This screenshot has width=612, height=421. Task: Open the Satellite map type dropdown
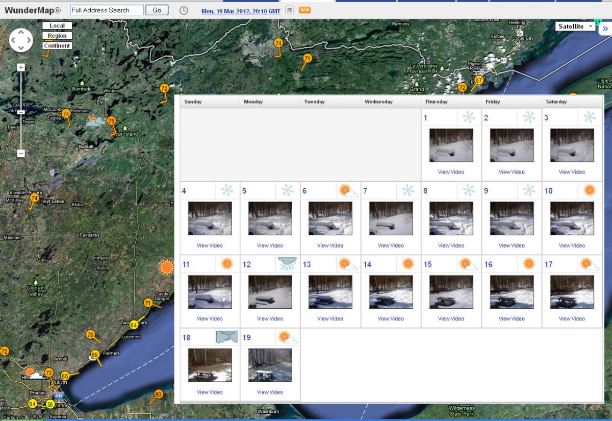tap(575, 27)
